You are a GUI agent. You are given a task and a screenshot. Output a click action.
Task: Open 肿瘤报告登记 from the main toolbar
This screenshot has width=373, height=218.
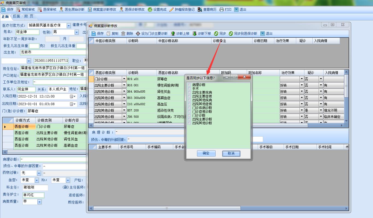pyautogui.click(x=182, y=9)
